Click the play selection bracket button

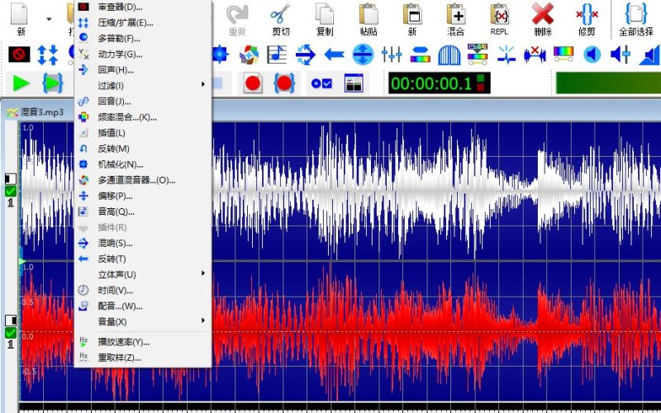click(x=53, y=83)
